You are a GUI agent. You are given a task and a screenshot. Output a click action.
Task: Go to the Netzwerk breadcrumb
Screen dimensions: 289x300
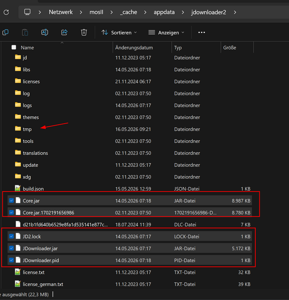tap(61, 12)
